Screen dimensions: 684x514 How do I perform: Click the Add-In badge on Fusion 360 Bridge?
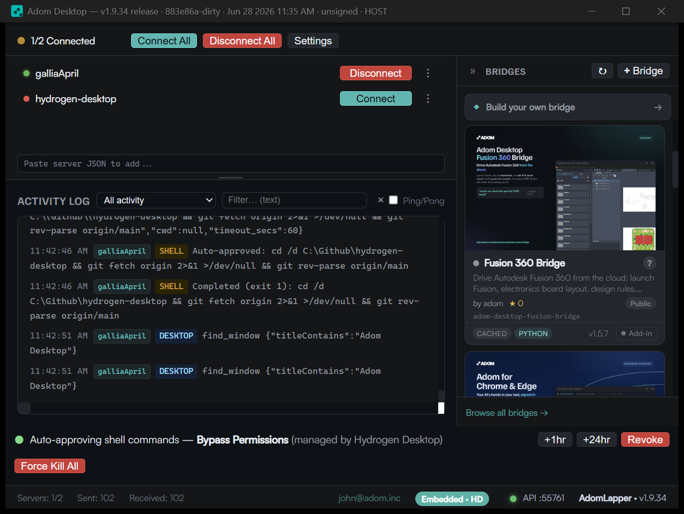click(x=637, y=334)
